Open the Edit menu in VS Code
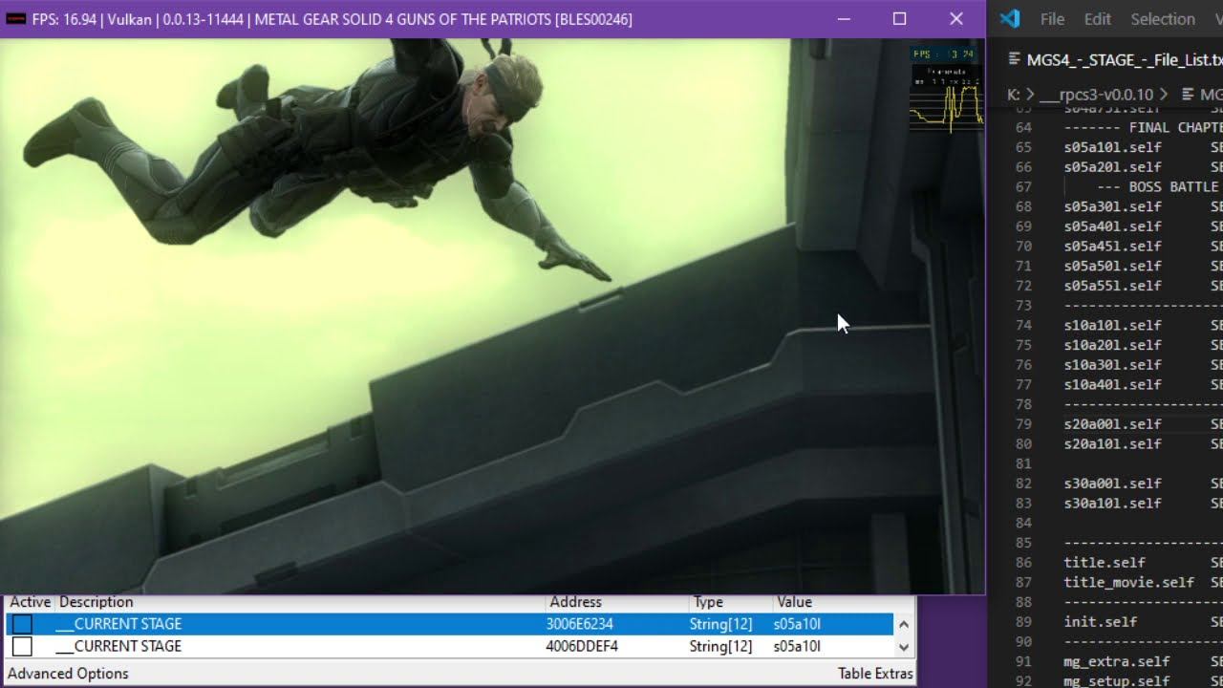This screenshot has width=1223, height=688. coord(1097,19)
